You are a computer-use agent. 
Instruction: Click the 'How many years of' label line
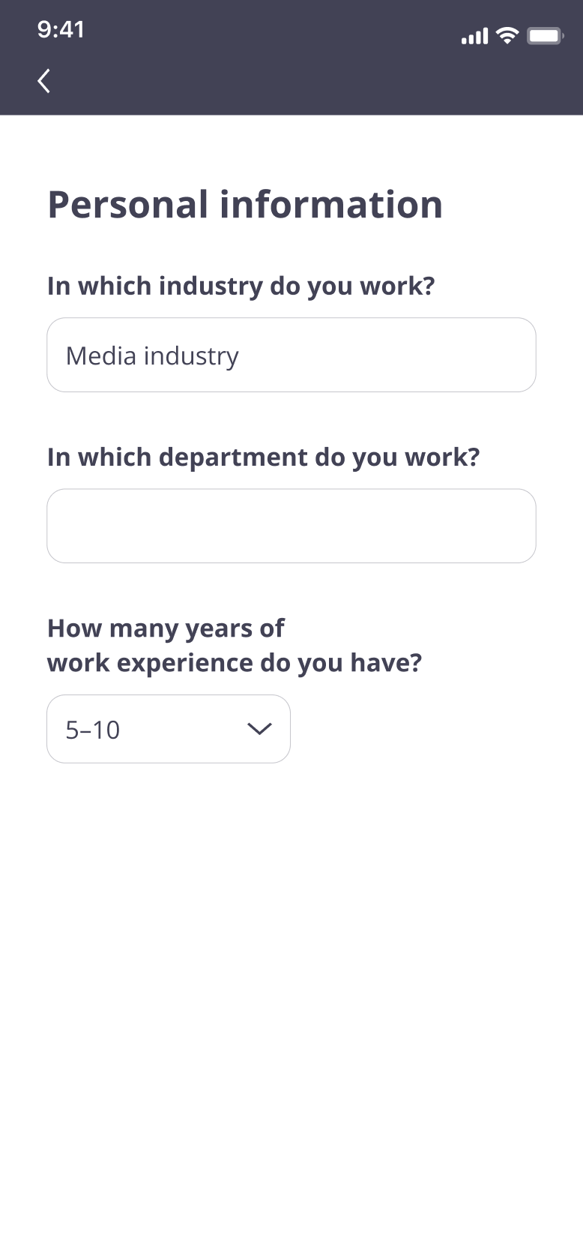tap(166, 628)
